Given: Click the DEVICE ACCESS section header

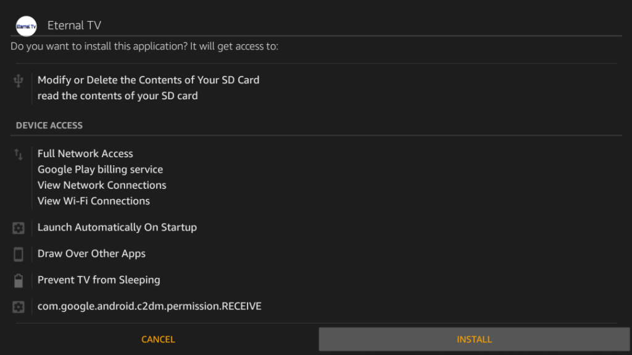Looking at the screenshot, I should pos(49,126).
